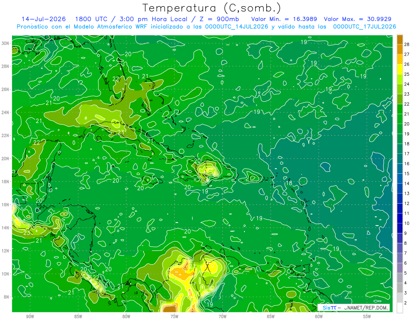The height and width of the screenshot is (321, 416).
Task: Click the 20N latitude axis label
Action: pyautogui.click(x=6, y=159)
